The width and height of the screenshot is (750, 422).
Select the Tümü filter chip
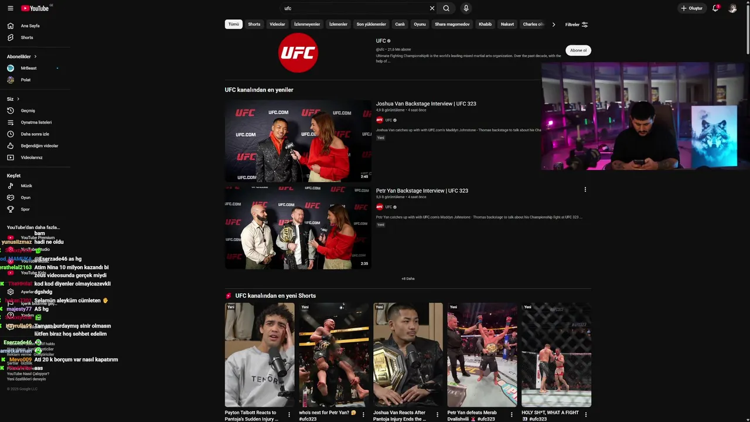point(234,24)
